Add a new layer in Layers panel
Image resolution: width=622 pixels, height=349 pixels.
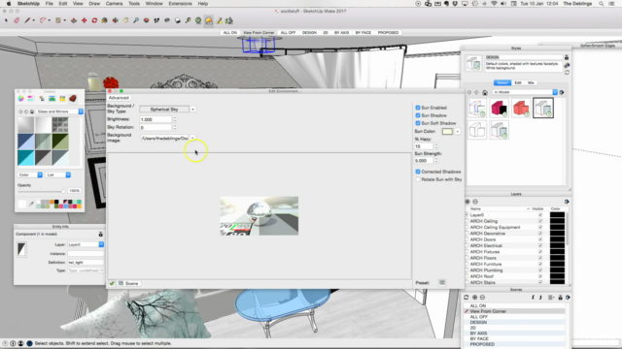pos(467,202)
